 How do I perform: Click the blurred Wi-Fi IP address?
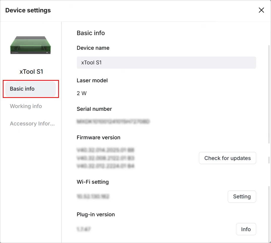pos(93,196)
